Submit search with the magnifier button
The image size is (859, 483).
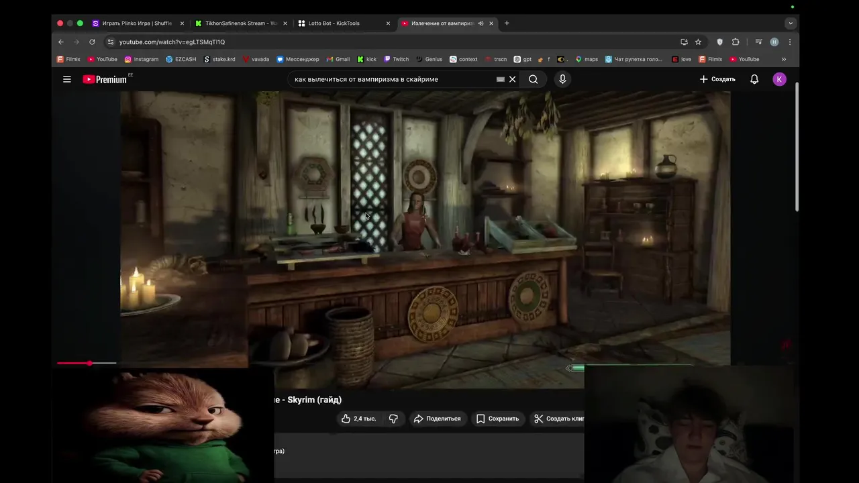[533, 79]
